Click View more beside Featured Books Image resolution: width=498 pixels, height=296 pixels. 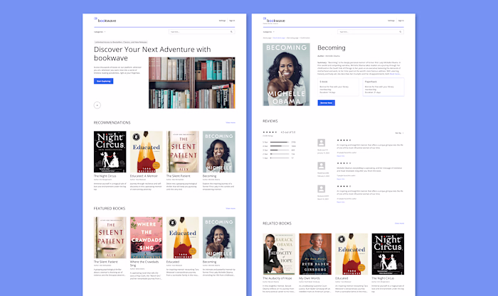pos(231,209)
